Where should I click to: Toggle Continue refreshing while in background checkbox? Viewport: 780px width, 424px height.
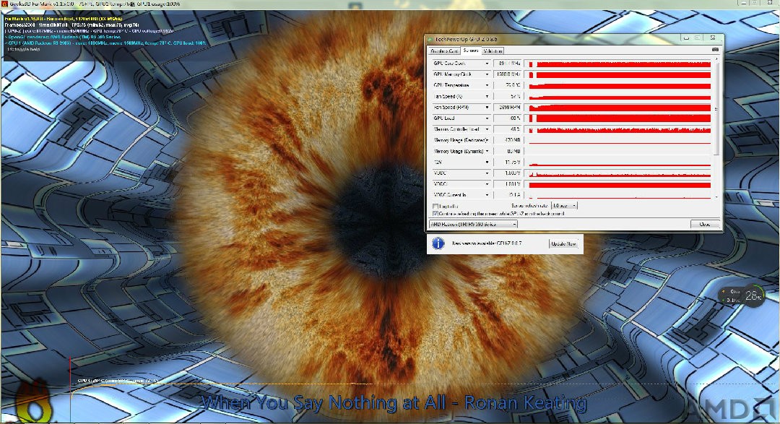coord(435,214)
